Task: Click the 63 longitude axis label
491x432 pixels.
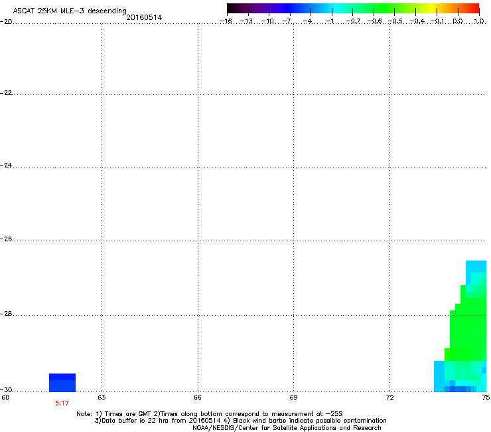Action: point(102,398)
